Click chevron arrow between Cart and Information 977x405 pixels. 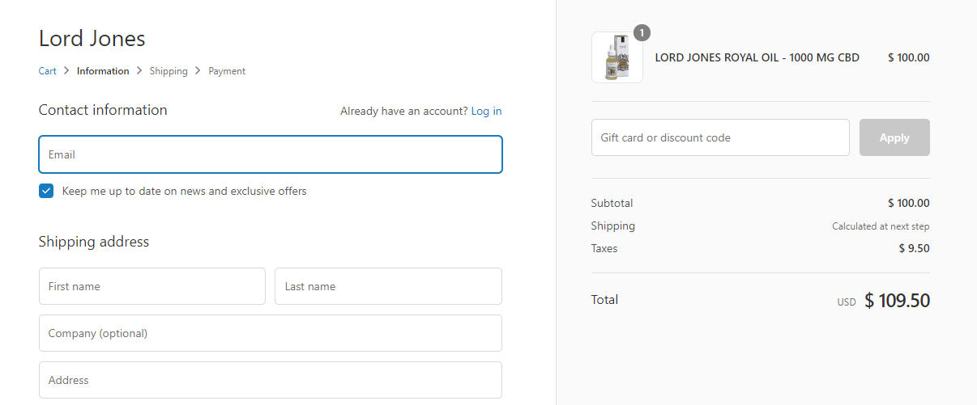coord(66,71)
